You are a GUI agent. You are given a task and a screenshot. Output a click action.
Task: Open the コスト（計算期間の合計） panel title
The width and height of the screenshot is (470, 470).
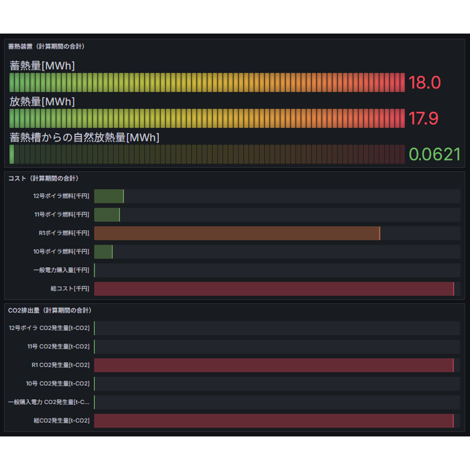43,178
